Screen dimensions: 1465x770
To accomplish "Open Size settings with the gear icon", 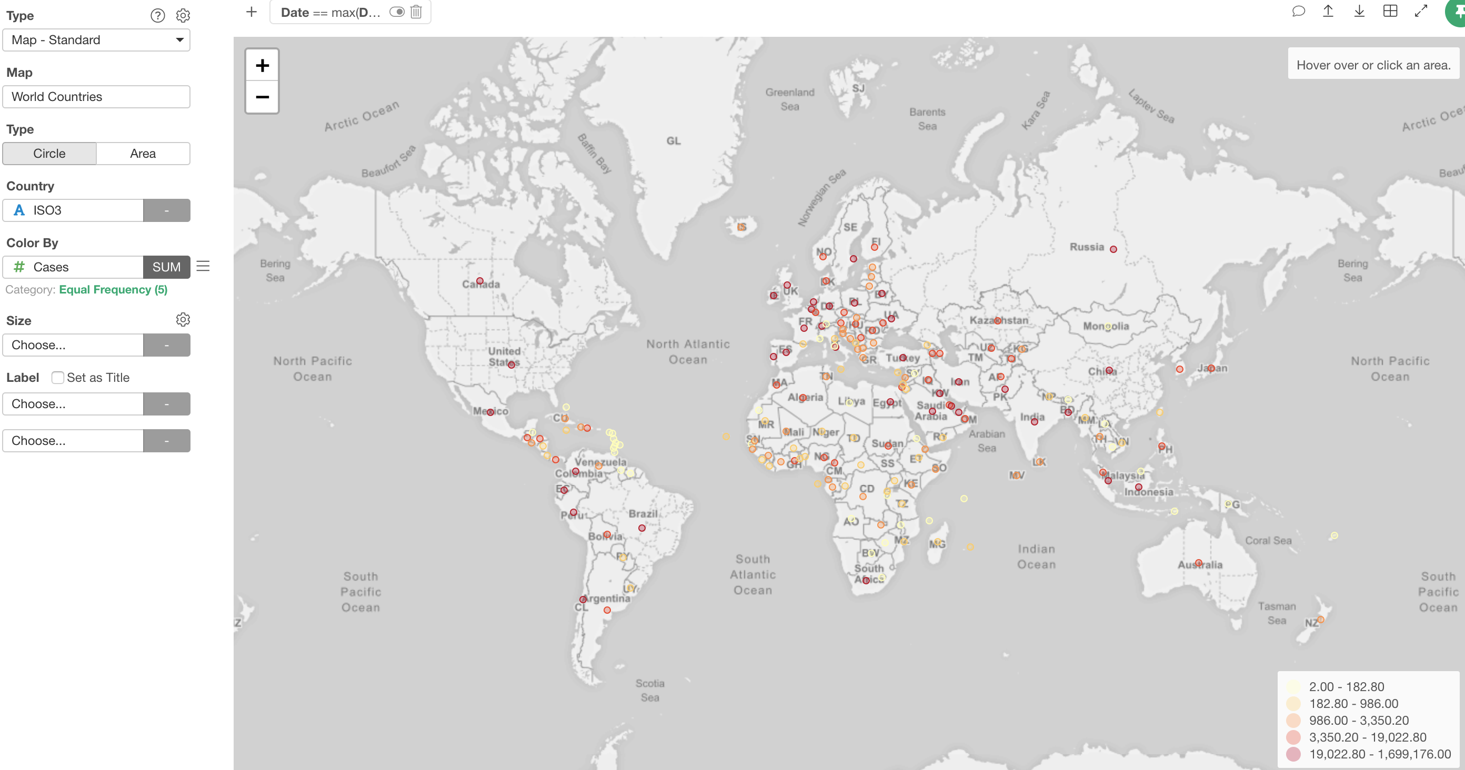I will [183, 319].
